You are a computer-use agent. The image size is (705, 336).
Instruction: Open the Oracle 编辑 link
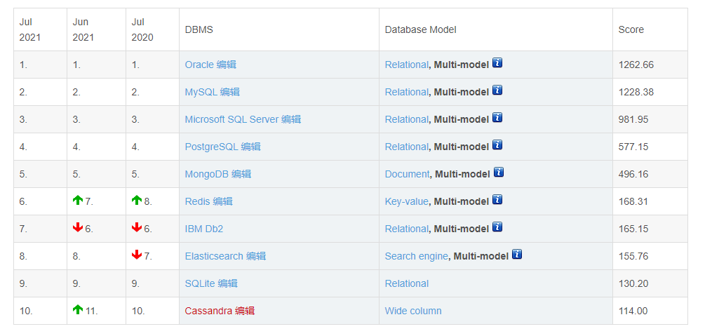[x=210, y=65]
